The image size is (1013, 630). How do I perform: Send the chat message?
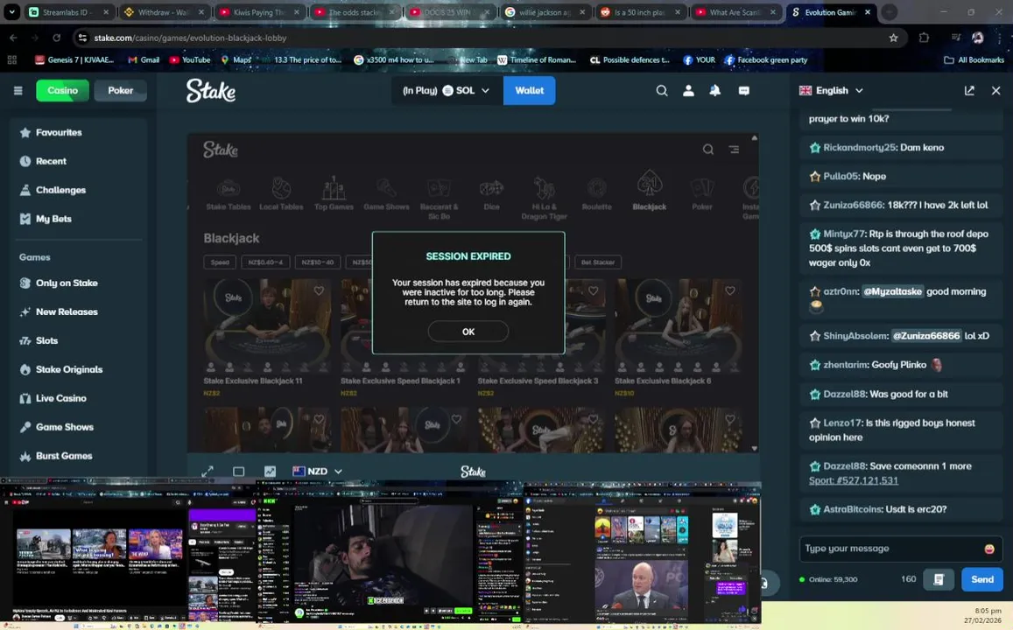pyautogui.click(x=982, y=579)
